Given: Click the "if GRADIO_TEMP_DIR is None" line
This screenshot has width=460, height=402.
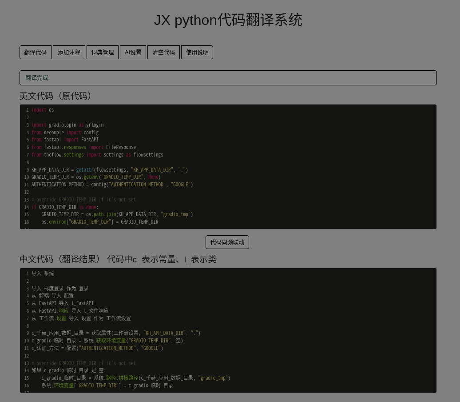Looking at the screenshot, I should 65,207.
